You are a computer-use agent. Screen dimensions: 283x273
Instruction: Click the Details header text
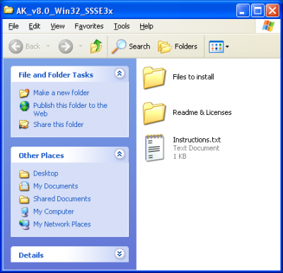click(31, 255)
